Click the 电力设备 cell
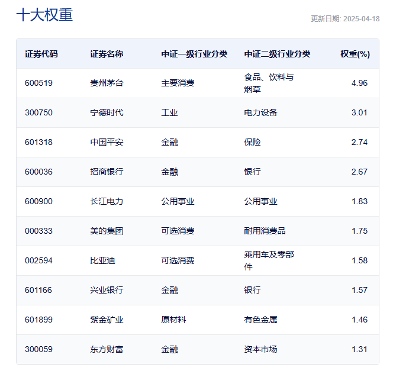 click(x=260, y=112)
